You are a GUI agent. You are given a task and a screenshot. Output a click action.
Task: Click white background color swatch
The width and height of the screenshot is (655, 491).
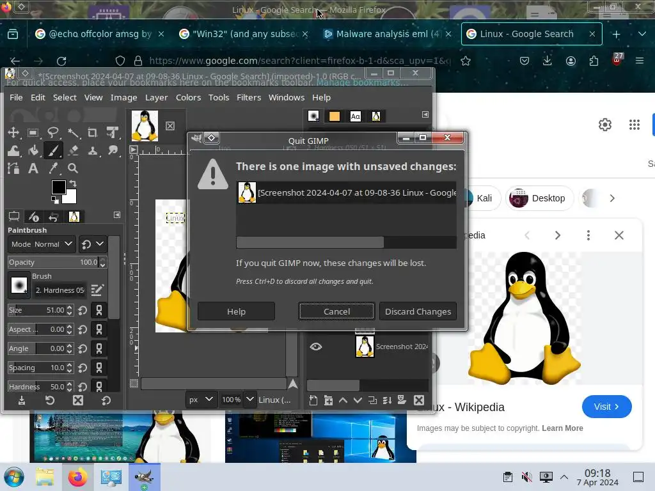pos(71,198)
